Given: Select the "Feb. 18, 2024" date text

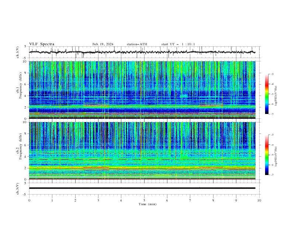Looking at the screenshot, I should (x=103, y=44).
